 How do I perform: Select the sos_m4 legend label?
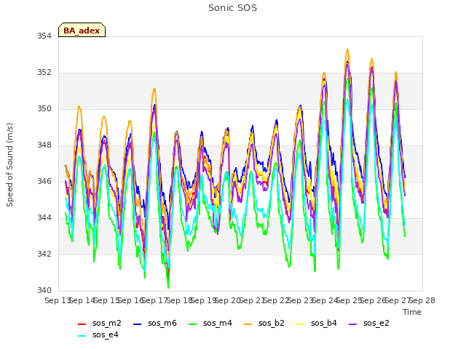pos(217,323)
